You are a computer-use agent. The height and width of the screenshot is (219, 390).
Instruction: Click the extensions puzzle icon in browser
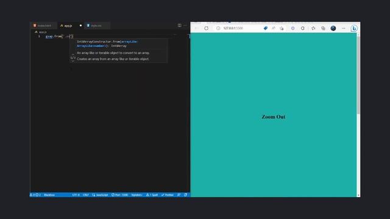(x=292, y=29)
